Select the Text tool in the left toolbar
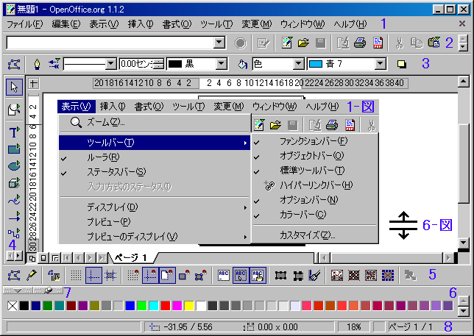 [14, 132]
